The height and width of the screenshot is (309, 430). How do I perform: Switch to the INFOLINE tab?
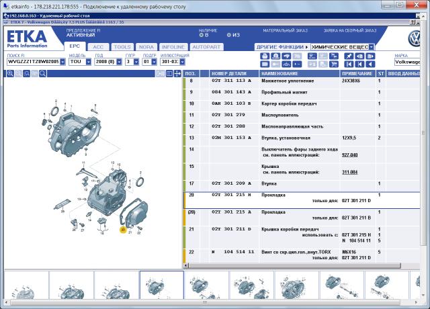click(173, 47)
